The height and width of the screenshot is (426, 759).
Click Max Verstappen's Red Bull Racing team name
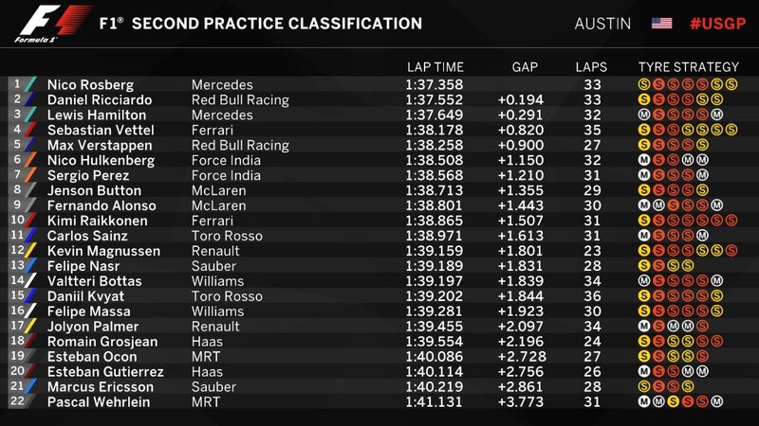[x=240, y=146]
